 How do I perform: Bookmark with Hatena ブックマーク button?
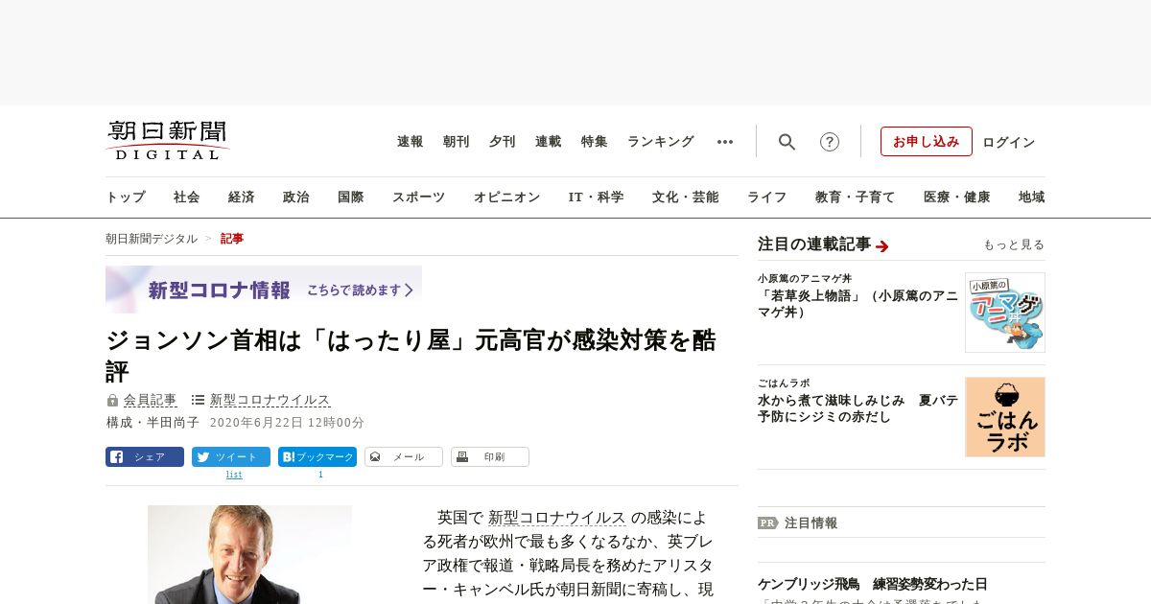click(317, 457)
